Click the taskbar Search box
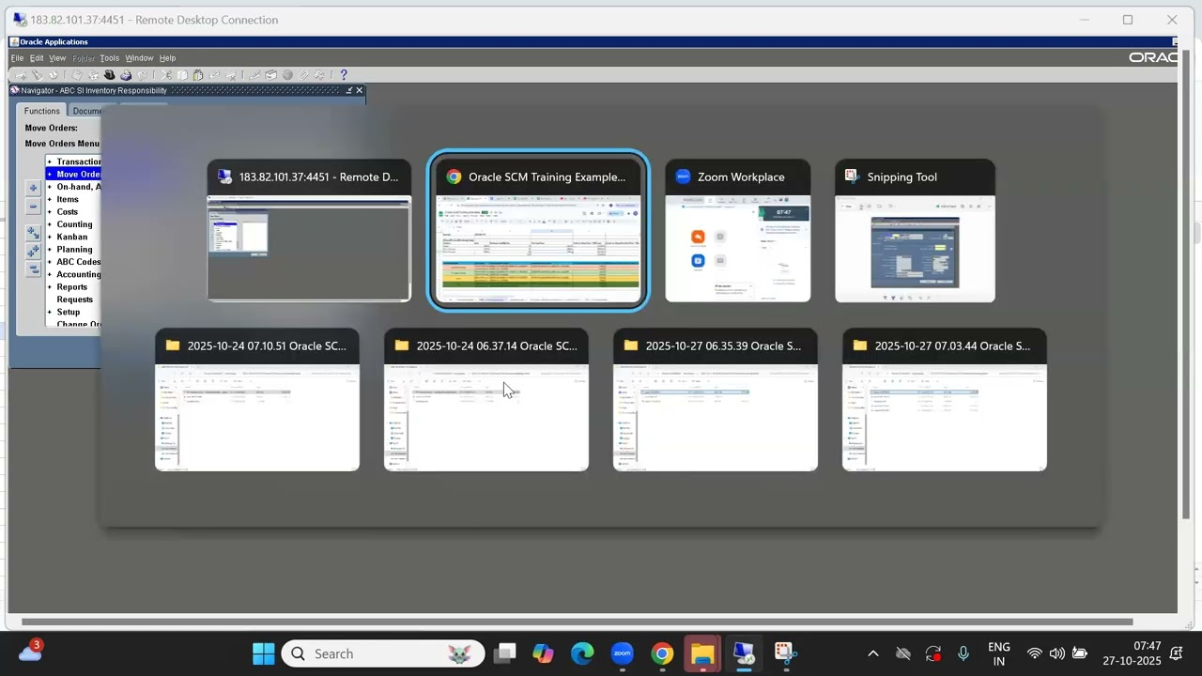Image resolution: width=1202 pixels, height=676 pixels. tap(383, 653)
